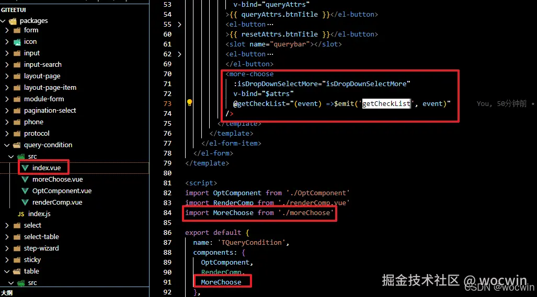537x297 pixels.
Task: Click the phone folder icon
Action: tap(17, 122)
